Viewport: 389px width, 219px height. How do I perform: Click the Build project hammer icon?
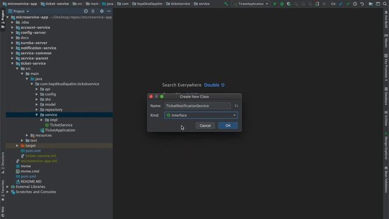coord(225,4)
